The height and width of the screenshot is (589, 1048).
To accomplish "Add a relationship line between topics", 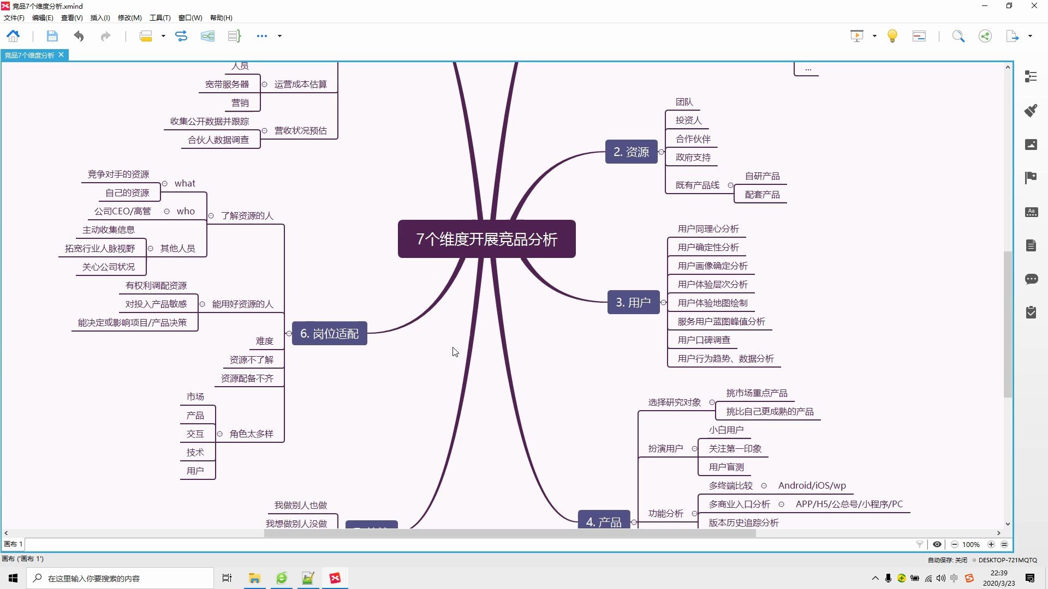I will (x=181, y=36).
